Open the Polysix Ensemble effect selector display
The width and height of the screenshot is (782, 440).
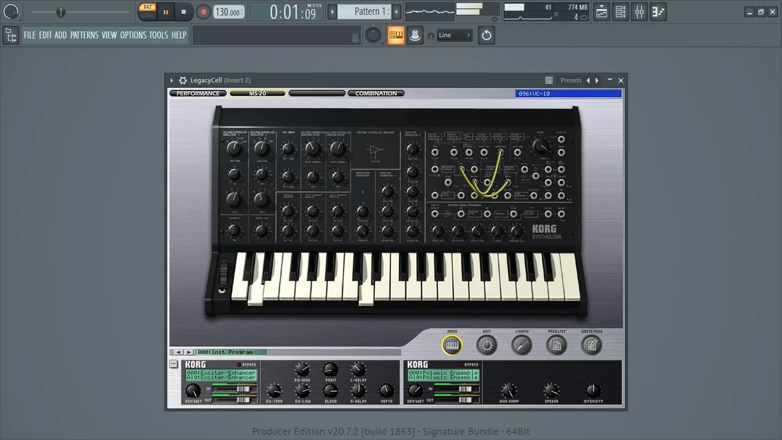click(443, 375)
